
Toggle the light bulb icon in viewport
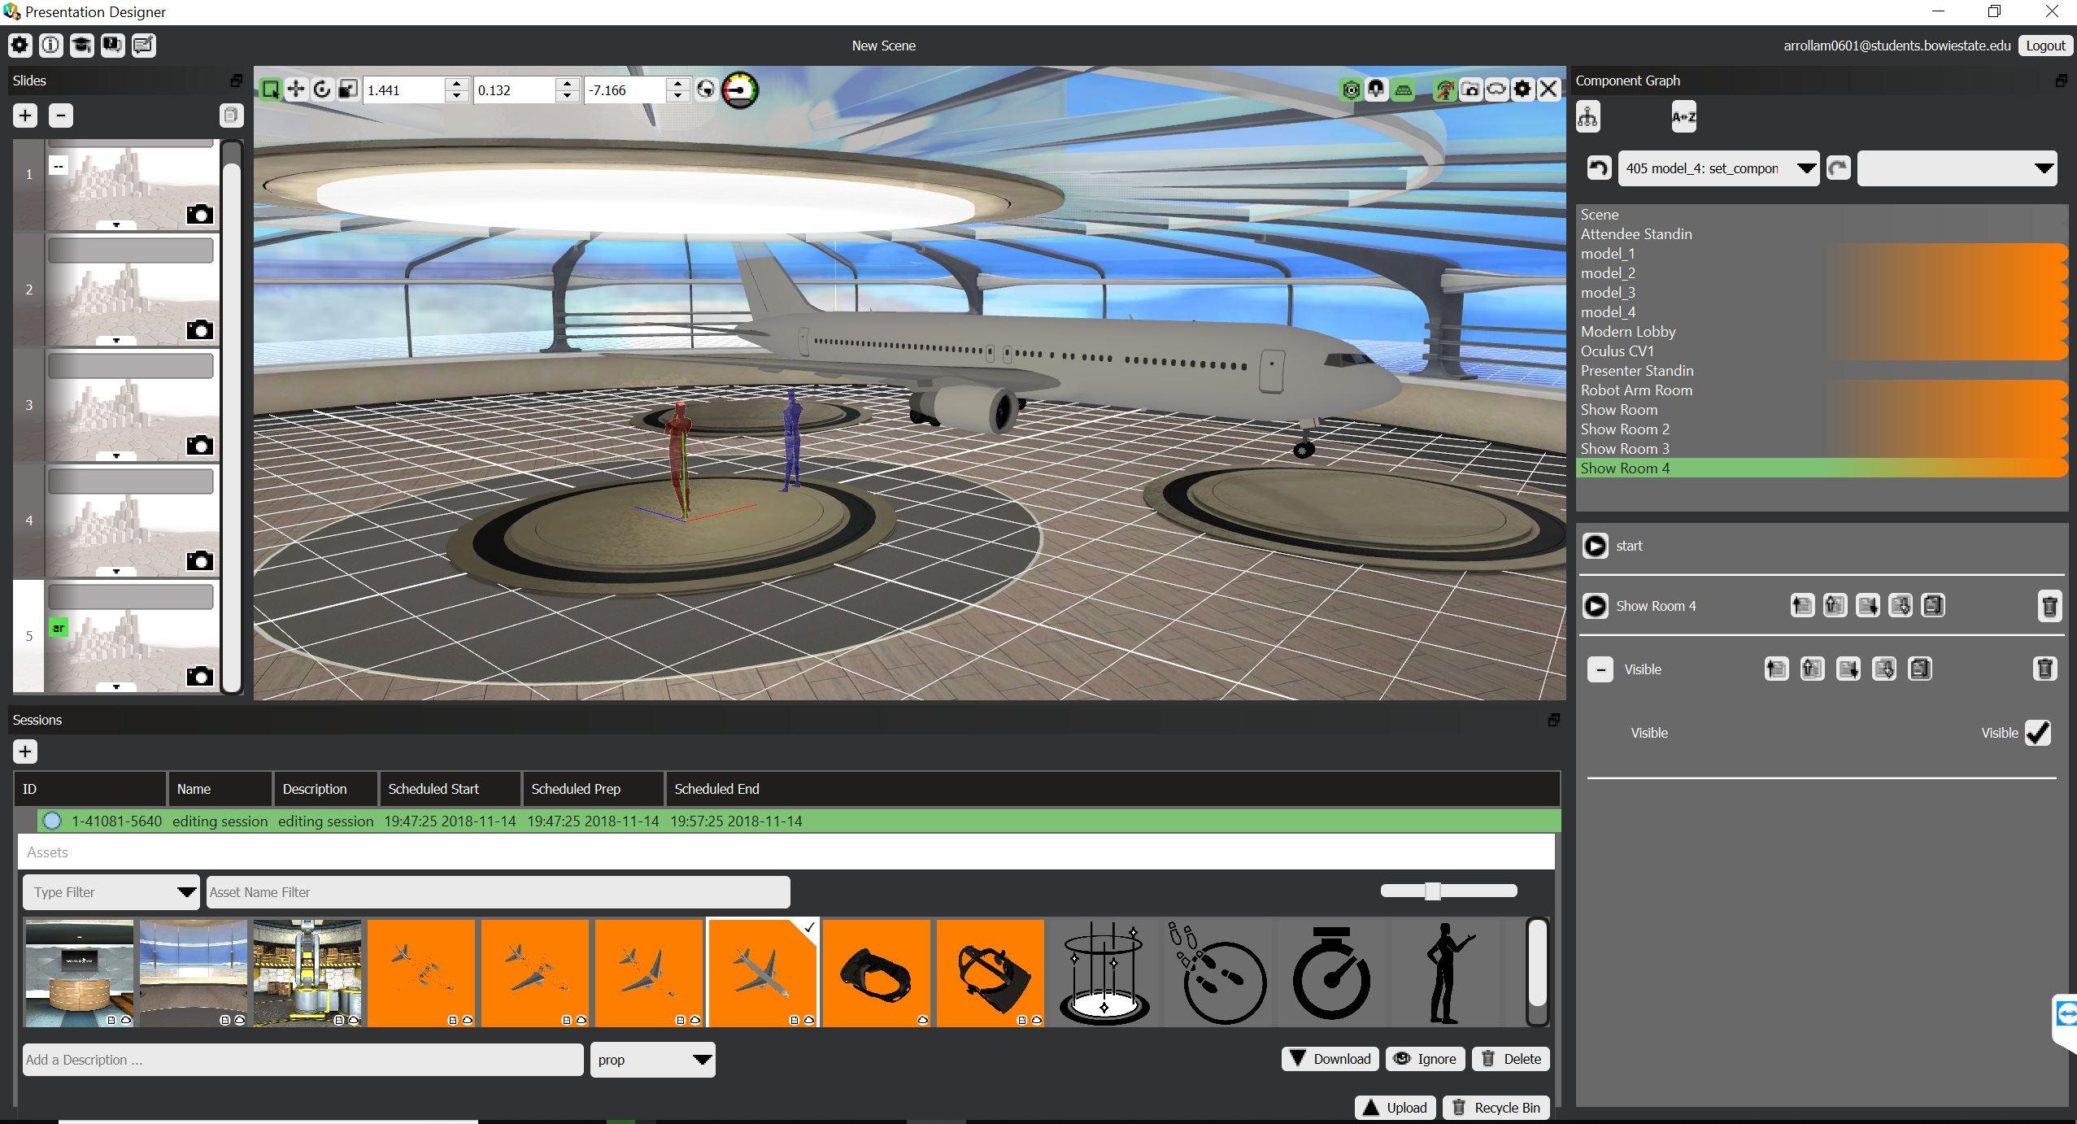[x=1376, y=89]
